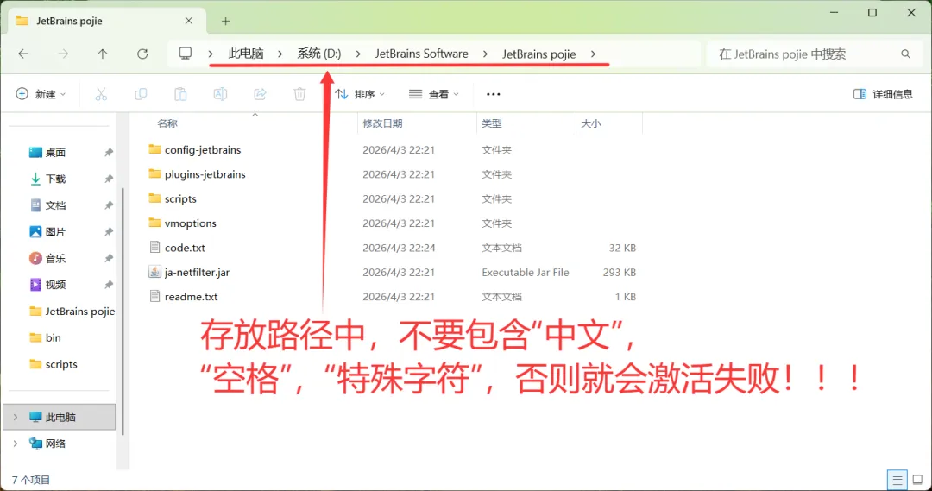Open scripts folder in the sidebar
This screenshot has height=491, width=932.
tap(54, 364)
